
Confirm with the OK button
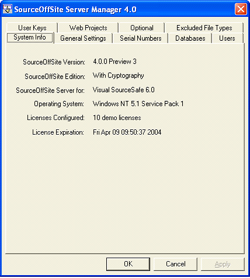coord(128,264)
